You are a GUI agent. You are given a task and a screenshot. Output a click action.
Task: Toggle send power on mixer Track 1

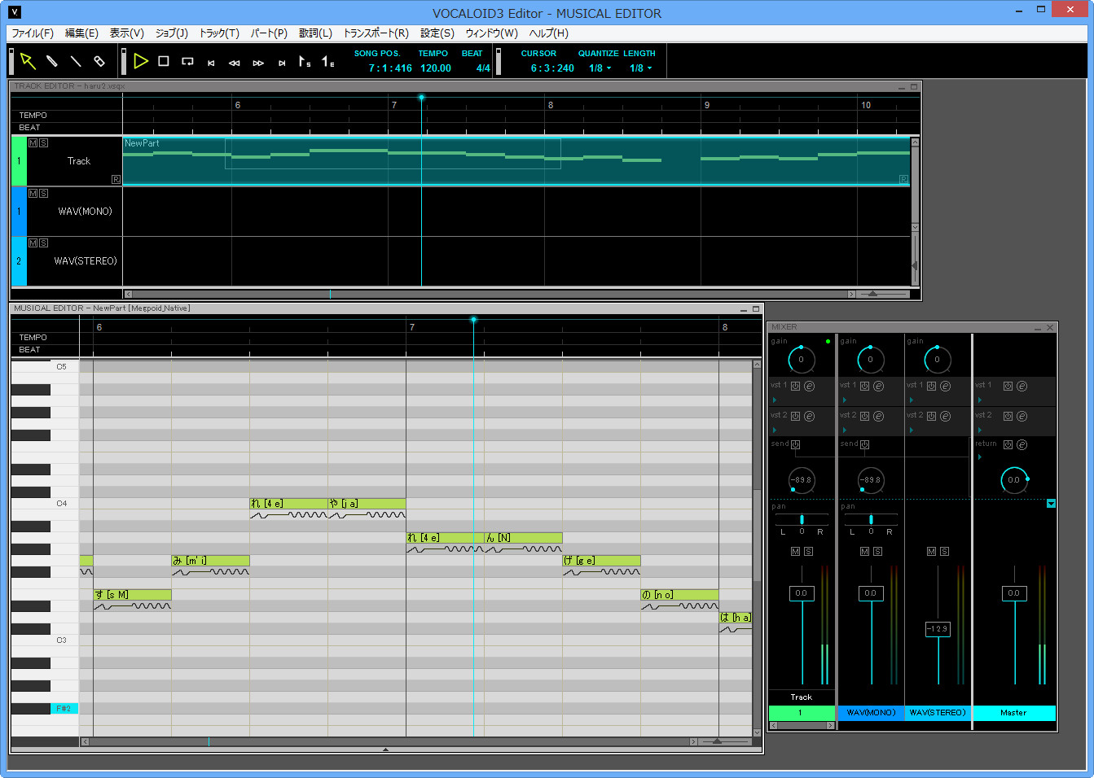pos(795,444)
